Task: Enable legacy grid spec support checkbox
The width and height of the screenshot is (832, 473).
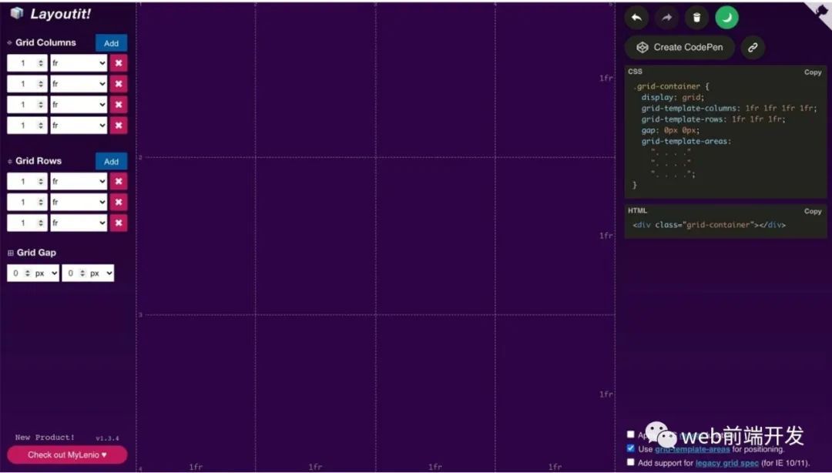Action: (x=631, y=462)
